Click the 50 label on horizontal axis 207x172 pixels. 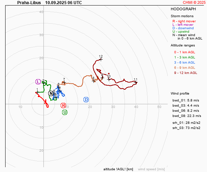(x=159, y=107)
